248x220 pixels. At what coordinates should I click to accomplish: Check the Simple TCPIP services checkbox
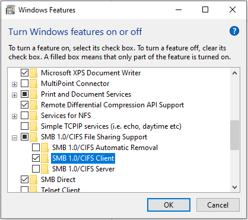pos(24,126)
